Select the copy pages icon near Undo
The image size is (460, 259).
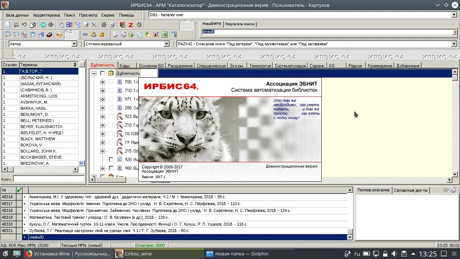(x=32, y=24)
